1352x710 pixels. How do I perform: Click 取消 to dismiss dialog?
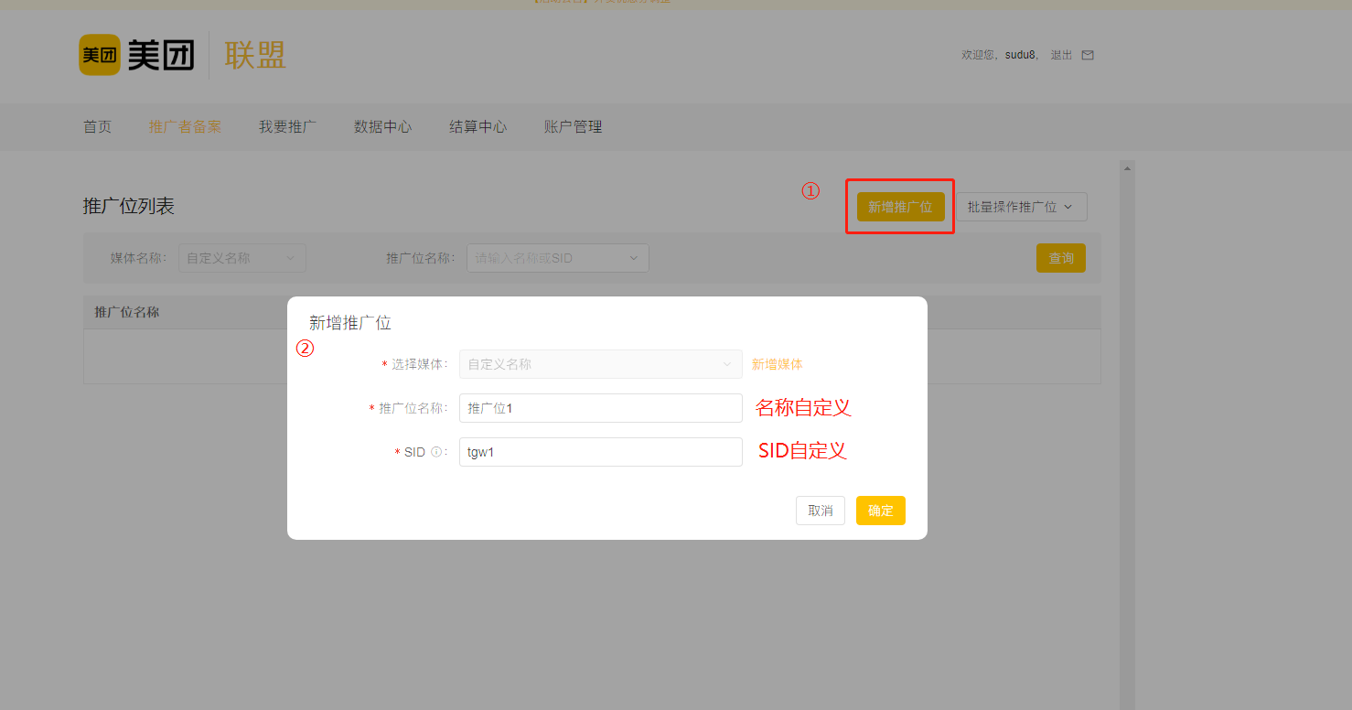[x=820, y=511]
